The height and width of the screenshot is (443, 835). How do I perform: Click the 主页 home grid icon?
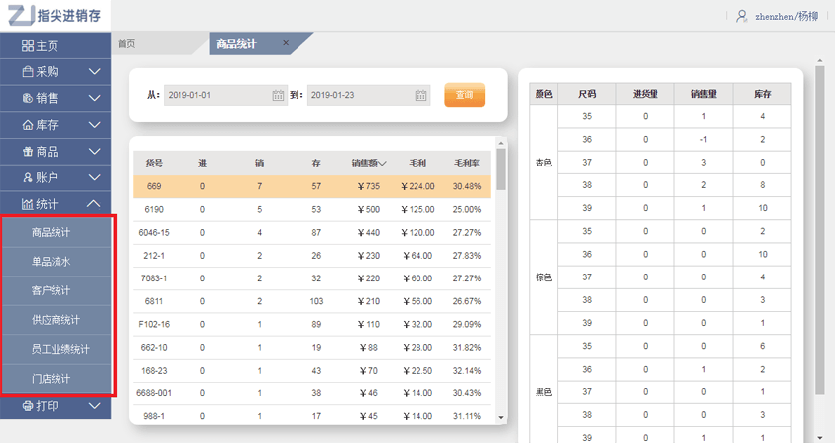[28, 46]
